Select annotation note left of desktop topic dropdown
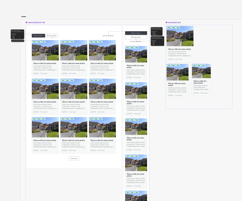The width and height of the screenshot is (242, 201). 17,34
